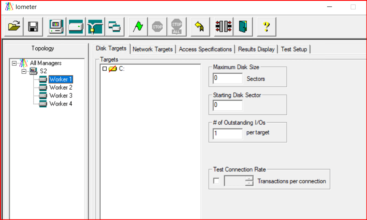Open the Results Display tab
367x220 pixels.
point(256,49)
